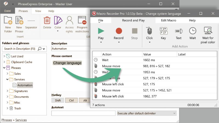Collapse the Services folder
This screenshot has height=123, width=219.
7,79
